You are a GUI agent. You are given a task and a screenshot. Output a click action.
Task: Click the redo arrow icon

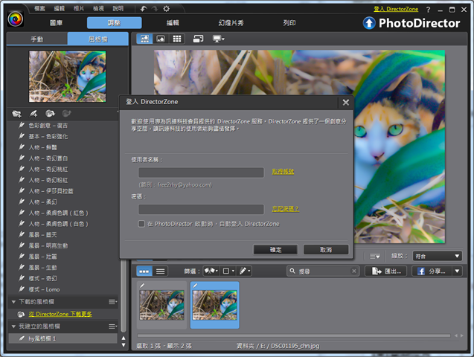(x=155, y=9)
